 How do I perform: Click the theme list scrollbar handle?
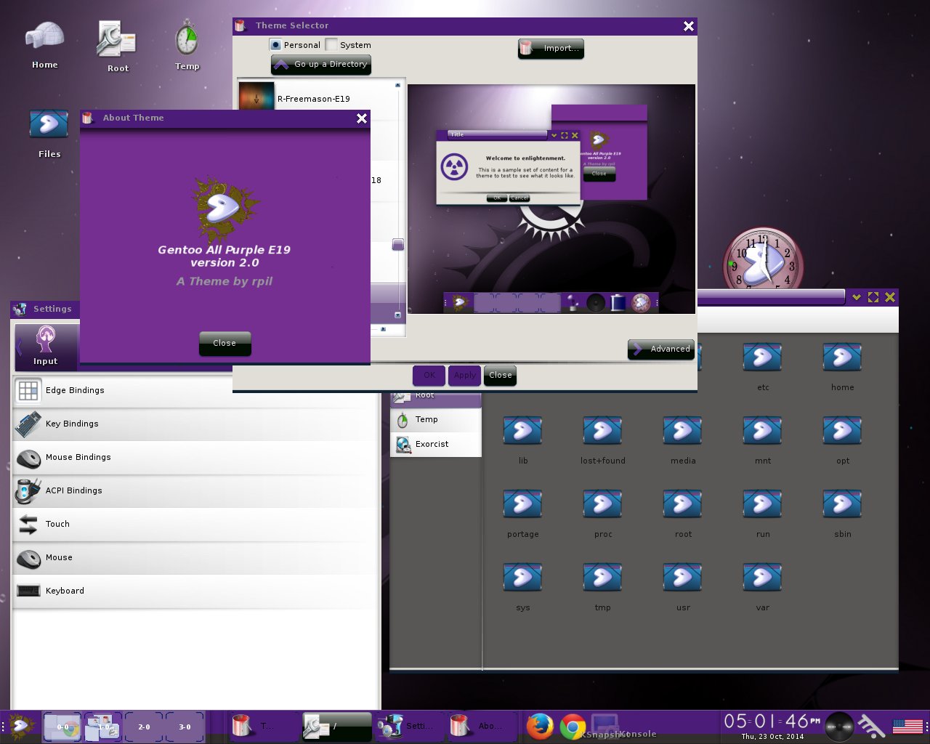397,245
